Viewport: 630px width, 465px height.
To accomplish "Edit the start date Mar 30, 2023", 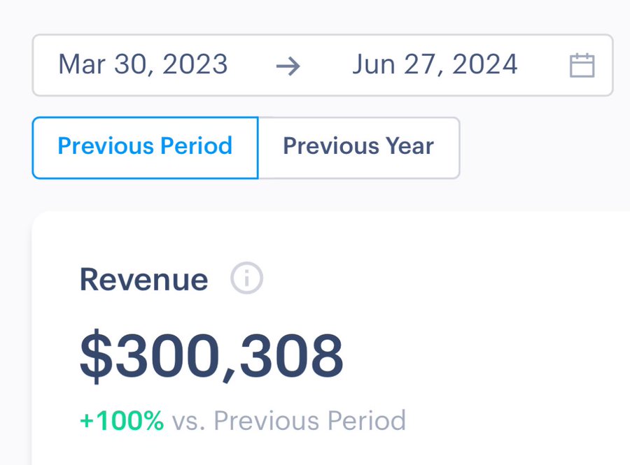I will pyautogui.click(x=143, y=65).
